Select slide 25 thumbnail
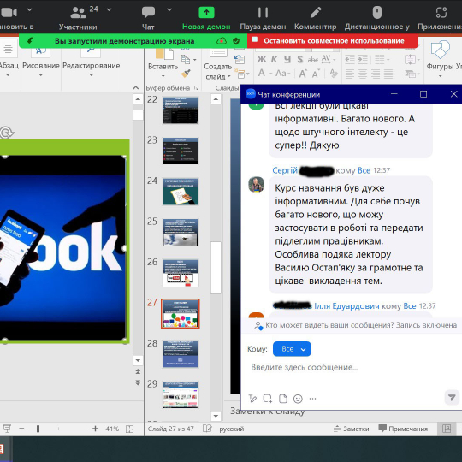This screenshot has height=462, width=462. 181,232
